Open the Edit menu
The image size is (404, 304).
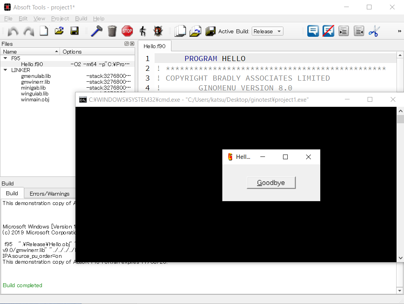click(x=23, y=18)
